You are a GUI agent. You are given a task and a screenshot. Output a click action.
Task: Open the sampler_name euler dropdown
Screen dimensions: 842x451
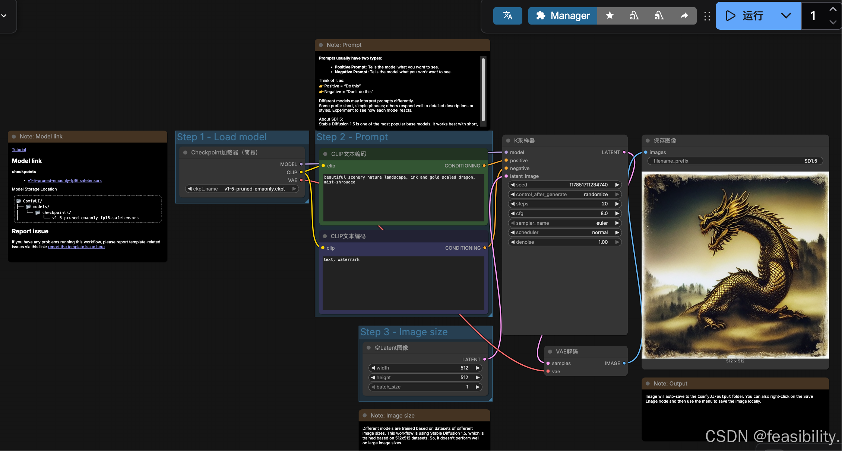coord(564,223)
